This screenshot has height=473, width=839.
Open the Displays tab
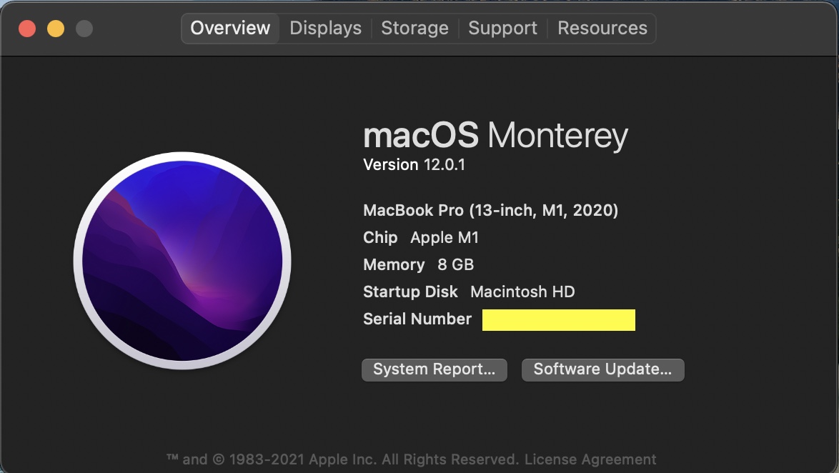click(325, 29)
